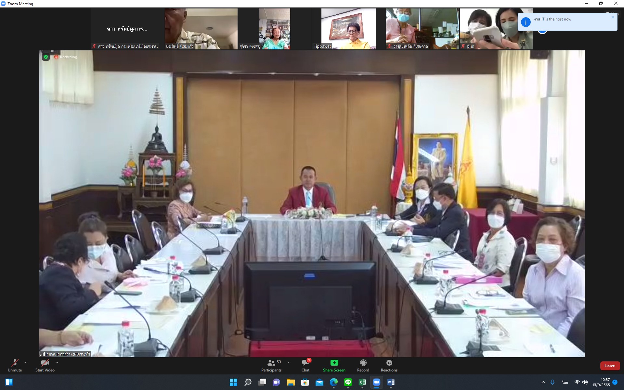Open Microsoft Edge from the taskbar
Screen dimensions: 624x390
click(x=334, y=382)
